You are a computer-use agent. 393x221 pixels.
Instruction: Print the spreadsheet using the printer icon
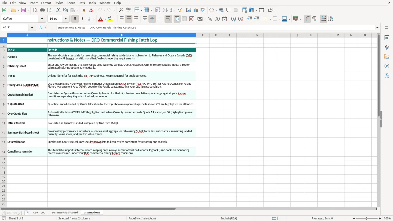42,10
